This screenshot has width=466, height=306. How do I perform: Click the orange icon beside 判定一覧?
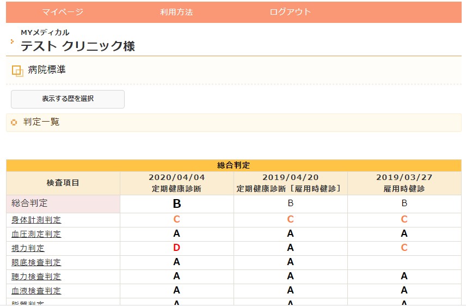tap(14, 122)
